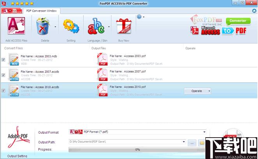Expand the quick access ribbon dropdown arrow
Screen dimensions: 258x159
tap(20, 12)
